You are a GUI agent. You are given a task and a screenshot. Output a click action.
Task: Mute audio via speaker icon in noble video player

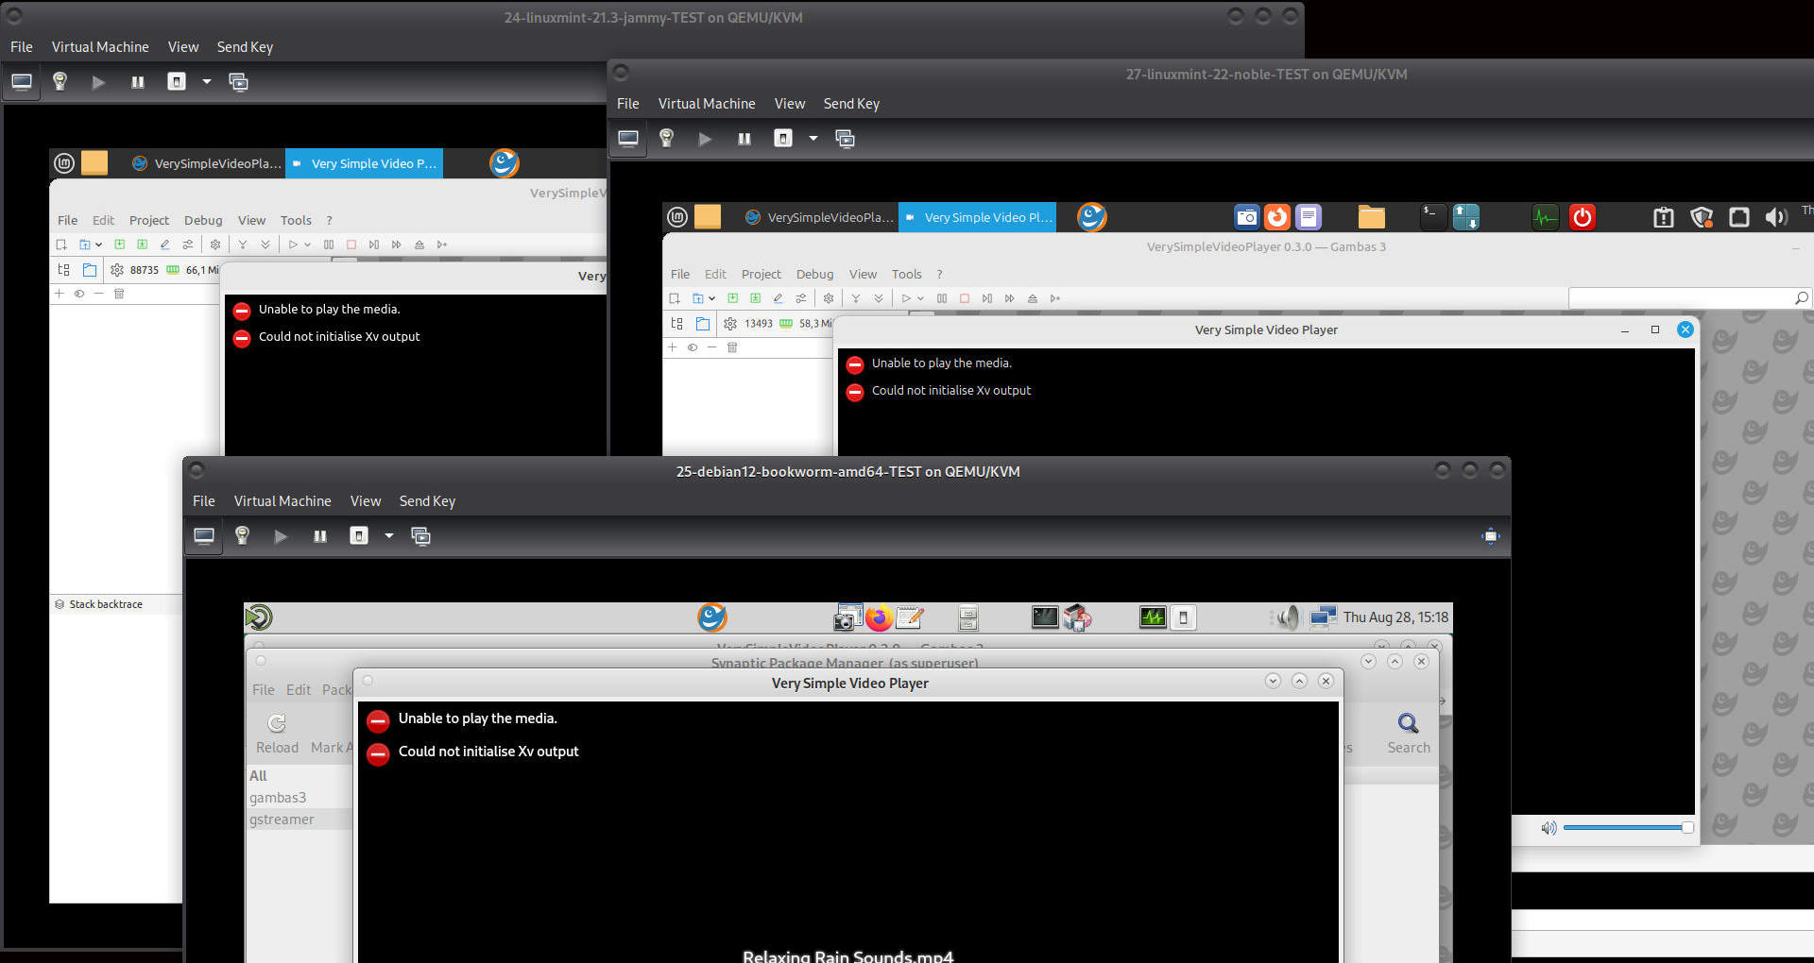(1549, 828)
